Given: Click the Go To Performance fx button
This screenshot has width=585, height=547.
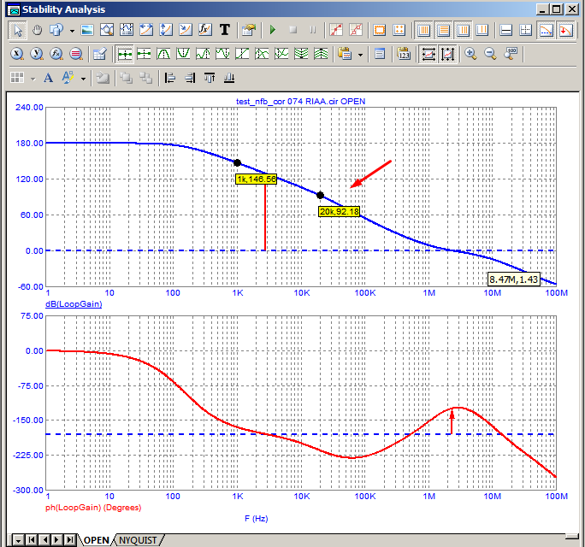Looking at the screenshot, I should 56,54.
